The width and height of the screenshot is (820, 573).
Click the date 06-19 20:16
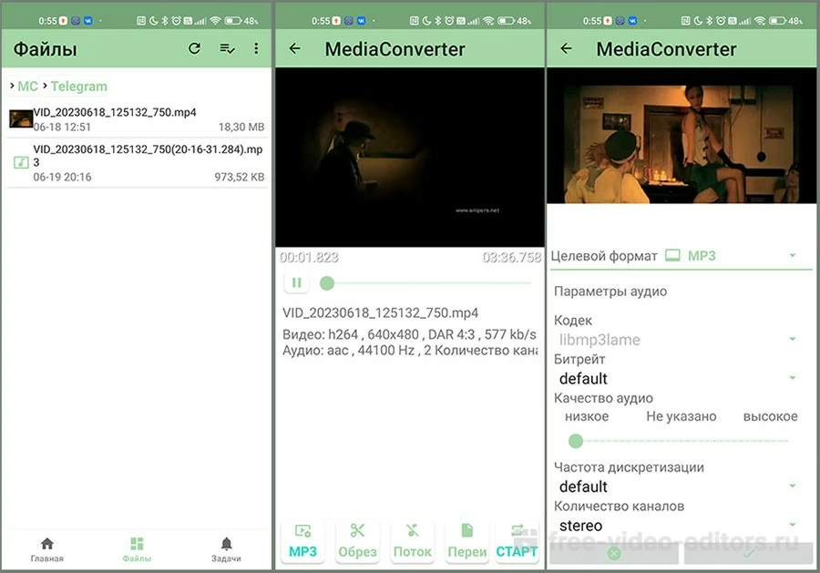[62, 177]
